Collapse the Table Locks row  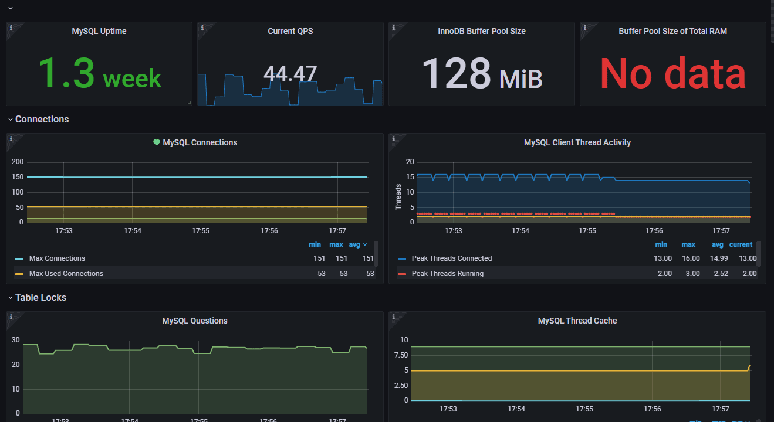point(11,298)
